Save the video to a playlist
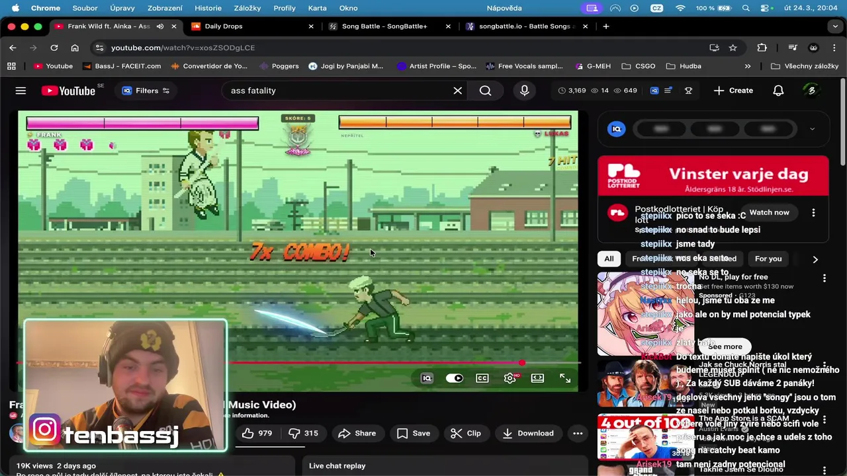847x476 pixels. (x=414, y=433)
